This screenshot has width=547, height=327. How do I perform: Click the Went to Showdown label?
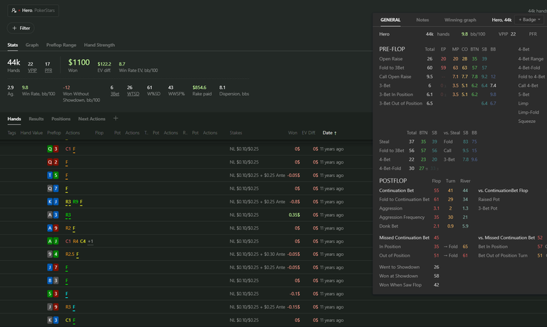(x=400, y=267)
